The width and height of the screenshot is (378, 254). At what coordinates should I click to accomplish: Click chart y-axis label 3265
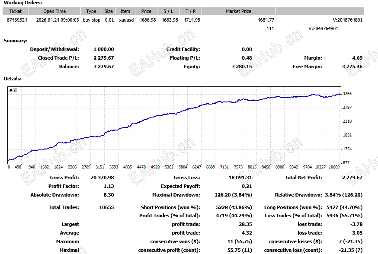[347, 94]
